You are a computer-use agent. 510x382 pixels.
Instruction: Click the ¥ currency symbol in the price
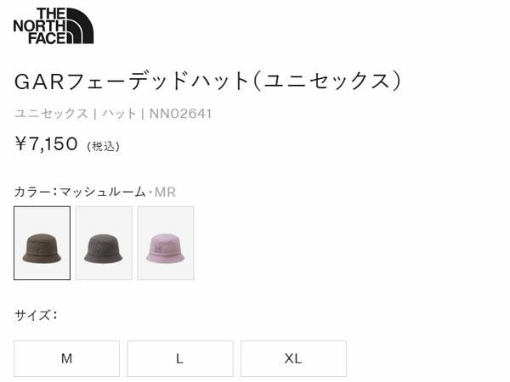pos(20,144)
